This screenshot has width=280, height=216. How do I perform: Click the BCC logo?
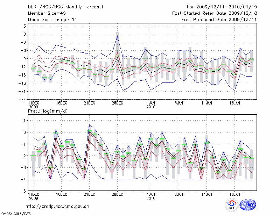232,205
